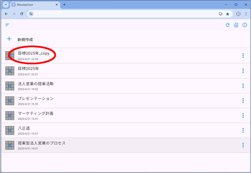Image resolution: width=251 pixels, height=173 pixels.
Task: Open the browser three-dot menu
Action: pos(246,14)
